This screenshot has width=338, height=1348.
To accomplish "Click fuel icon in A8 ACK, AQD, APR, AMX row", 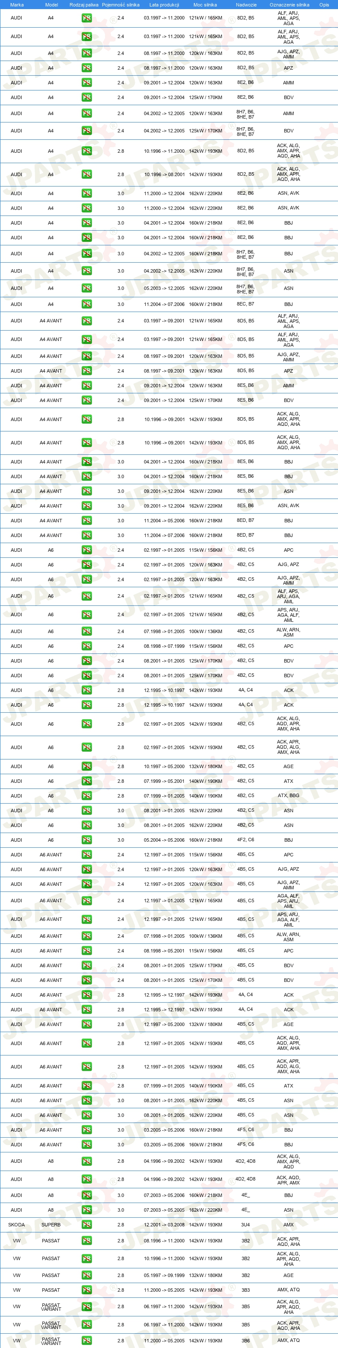I will coord(87,1180).
